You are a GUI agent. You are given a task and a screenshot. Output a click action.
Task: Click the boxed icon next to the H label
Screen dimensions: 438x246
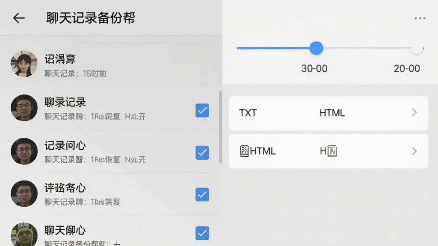pyautogui.click(x=332, y=151)
